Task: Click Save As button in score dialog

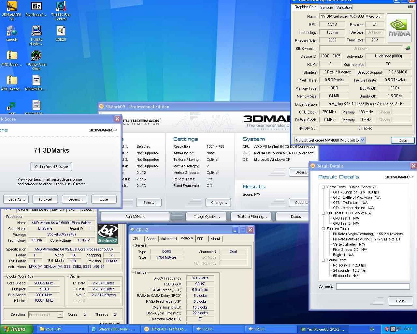Action: coord(16,199)
